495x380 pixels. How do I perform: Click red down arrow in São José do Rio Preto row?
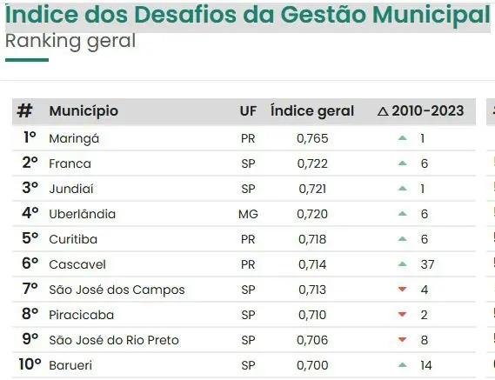(x=403, y=340)
